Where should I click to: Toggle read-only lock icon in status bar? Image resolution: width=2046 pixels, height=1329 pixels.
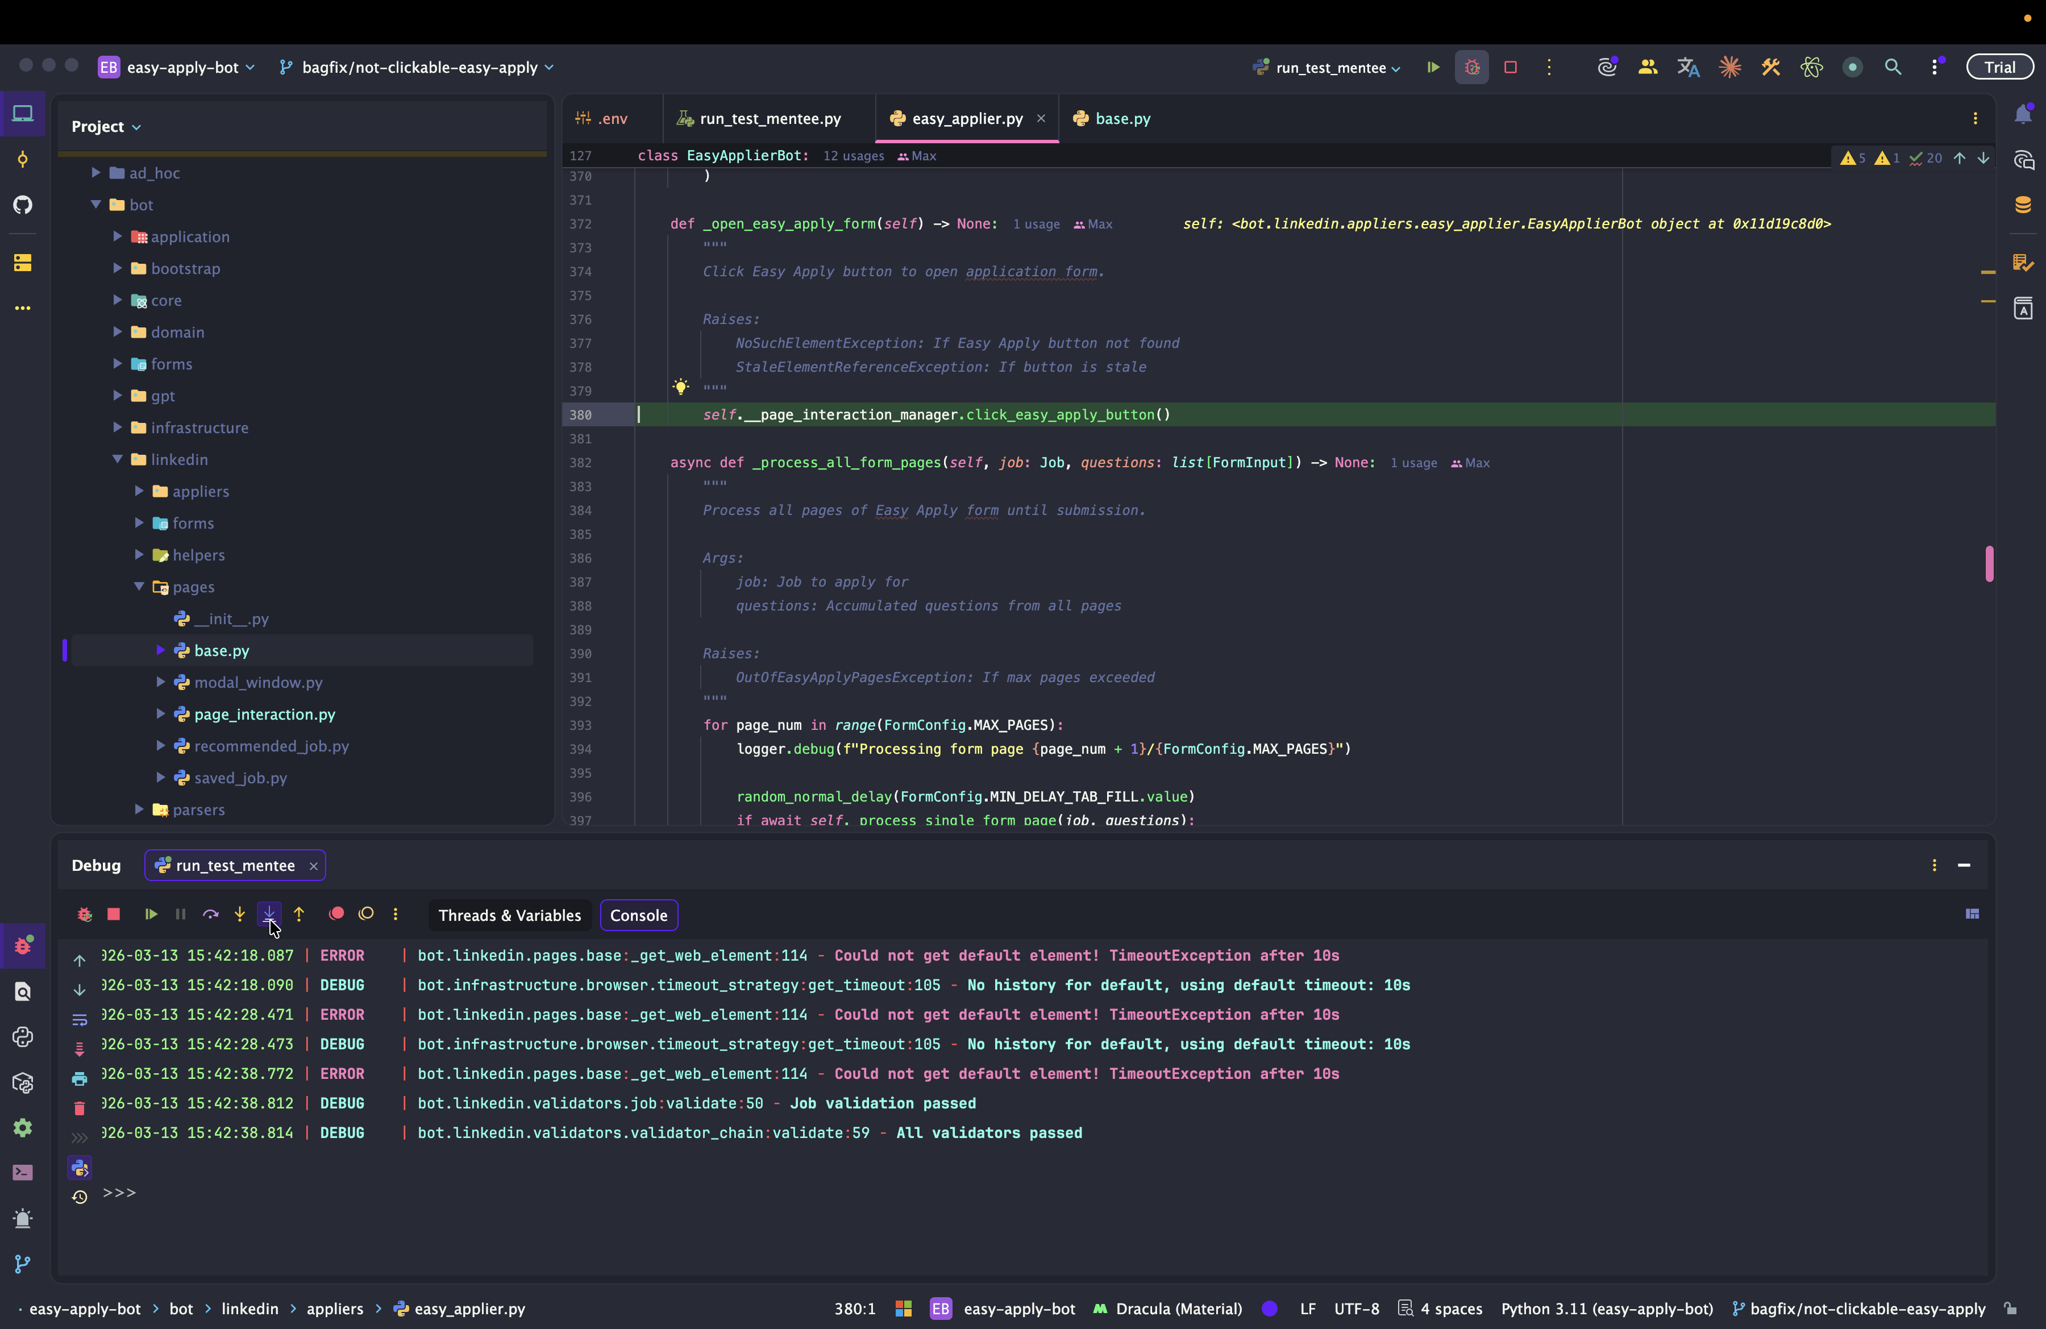(x=2011, y=1309)
